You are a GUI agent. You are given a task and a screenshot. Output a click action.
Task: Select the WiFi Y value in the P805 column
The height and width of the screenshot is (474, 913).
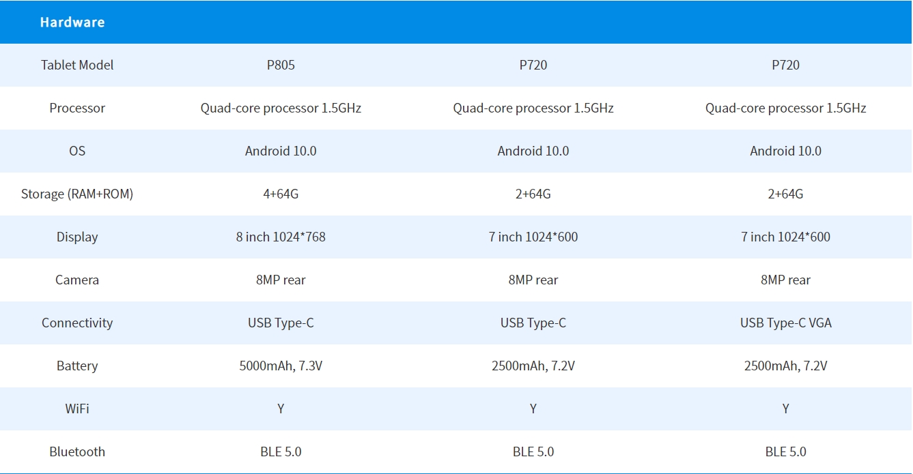click(281, 409)
